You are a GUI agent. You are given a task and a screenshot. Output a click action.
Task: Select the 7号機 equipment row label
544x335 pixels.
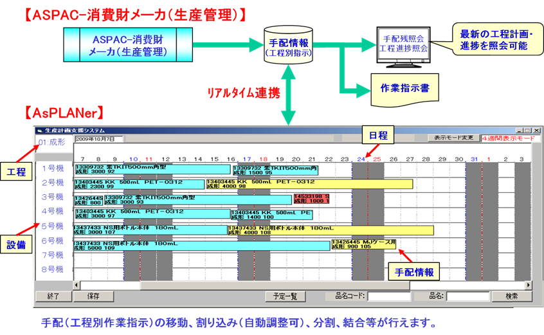tap(53, 255)
